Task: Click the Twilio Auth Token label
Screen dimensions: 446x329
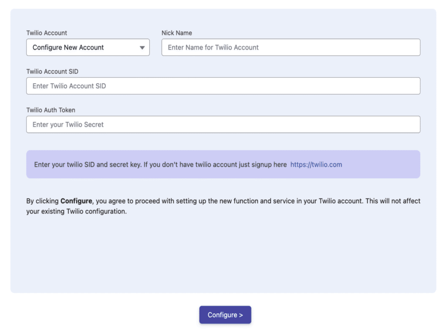Action: click(51, 110)
